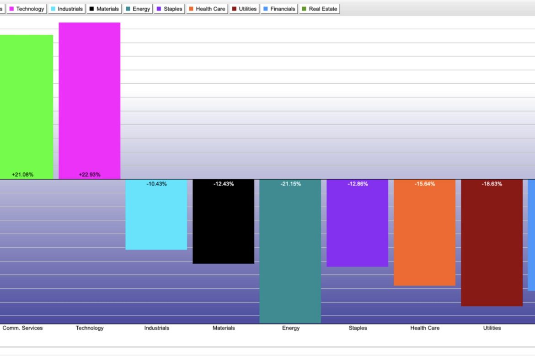The height and width of the screenshot is (356, 535).
Task: Click the orange Health Care bar
Action: click(x=424, y=232)
